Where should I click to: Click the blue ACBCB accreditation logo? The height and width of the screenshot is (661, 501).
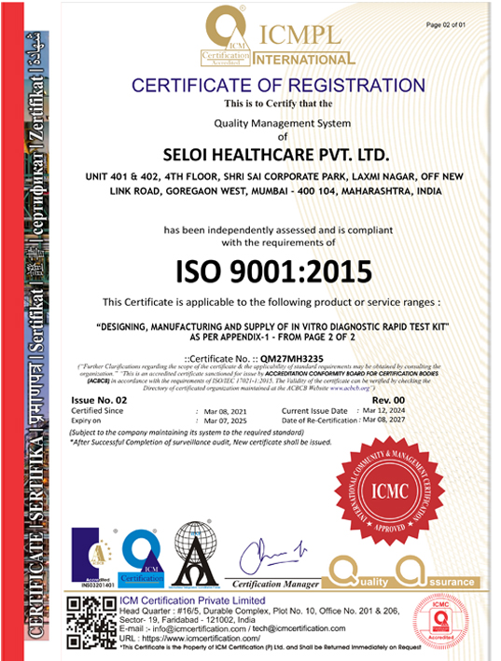pos(92,558)
